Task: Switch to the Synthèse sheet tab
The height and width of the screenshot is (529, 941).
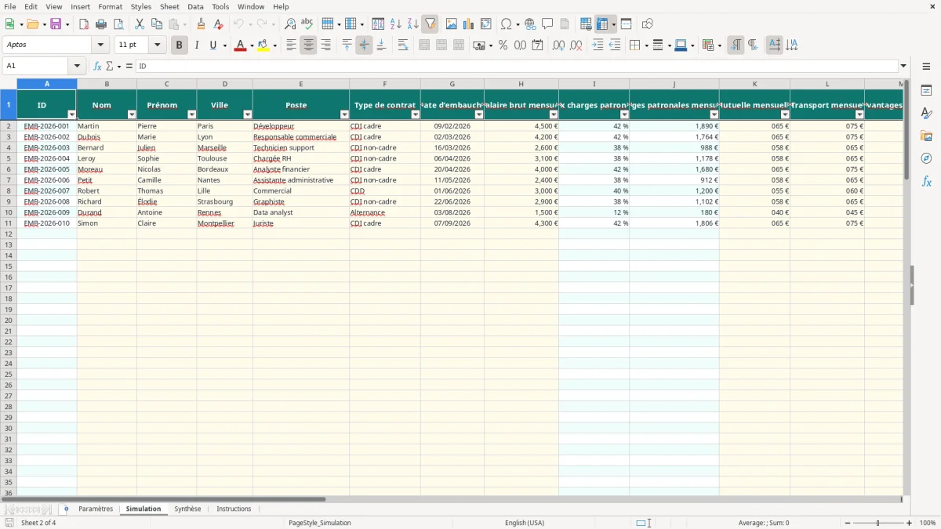Action: pos(187,509)
